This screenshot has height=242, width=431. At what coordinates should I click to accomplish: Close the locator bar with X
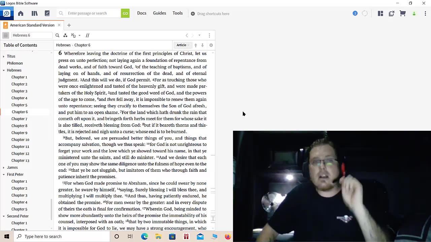211,45
